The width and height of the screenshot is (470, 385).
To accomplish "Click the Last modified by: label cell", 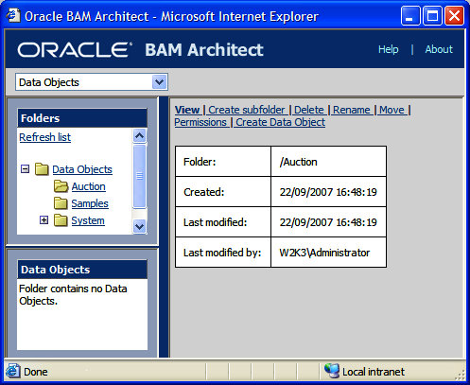I will [x=223, y=253].
